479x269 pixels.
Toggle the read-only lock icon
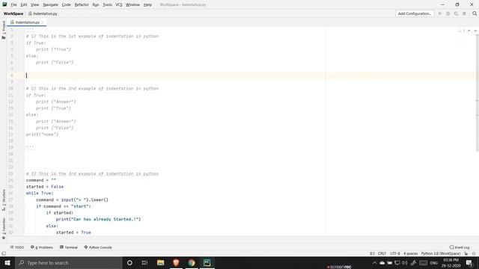(x=466, y=253)
